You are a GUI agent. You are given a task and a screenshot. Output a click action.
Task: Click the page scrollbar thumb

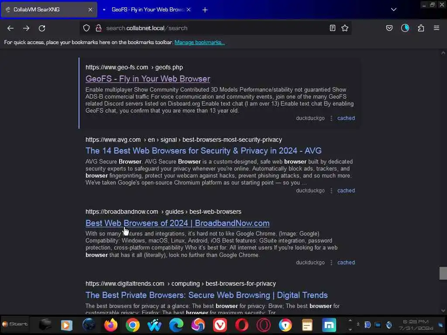443,273
